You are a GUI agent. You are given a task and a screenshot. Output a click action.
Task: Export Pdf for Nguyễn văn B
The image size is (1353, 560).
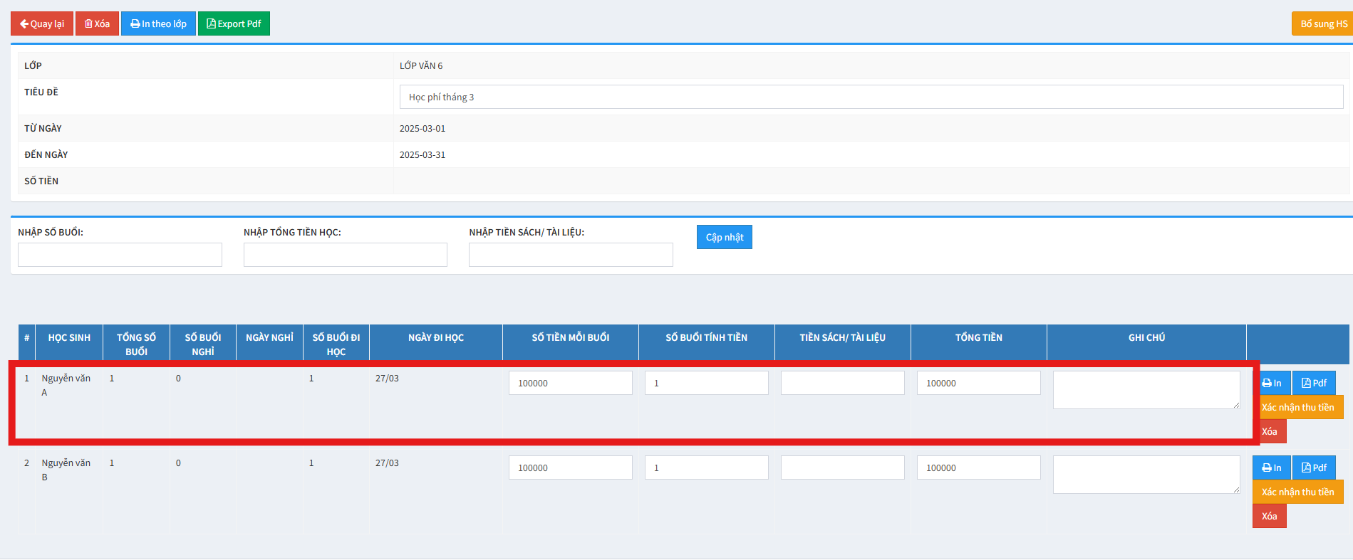(x=1314, y=467)
